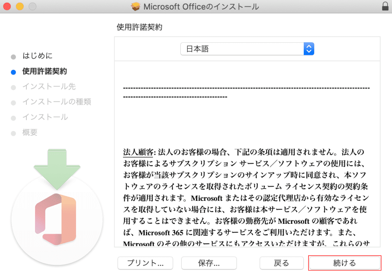Viewport: 392px width, 278px height.
Task: Minimize the installer with the yellow button
Action: coord(19,6)
